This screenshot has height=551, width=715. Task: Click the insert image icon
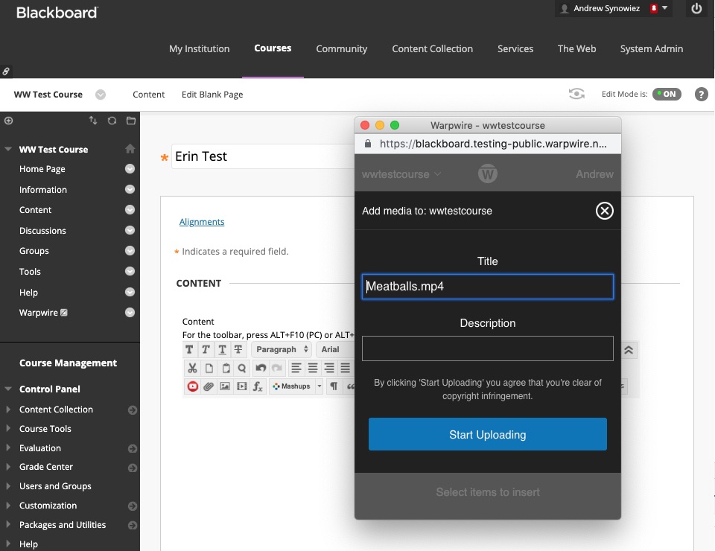(225, 386)
